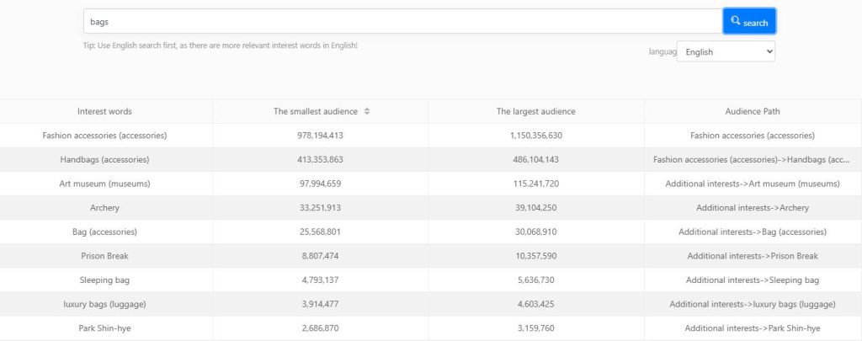The height and width of the screenshot is (341, 862).
Task: Select audience path Additional interests->Archery
Action: (752, 208)
